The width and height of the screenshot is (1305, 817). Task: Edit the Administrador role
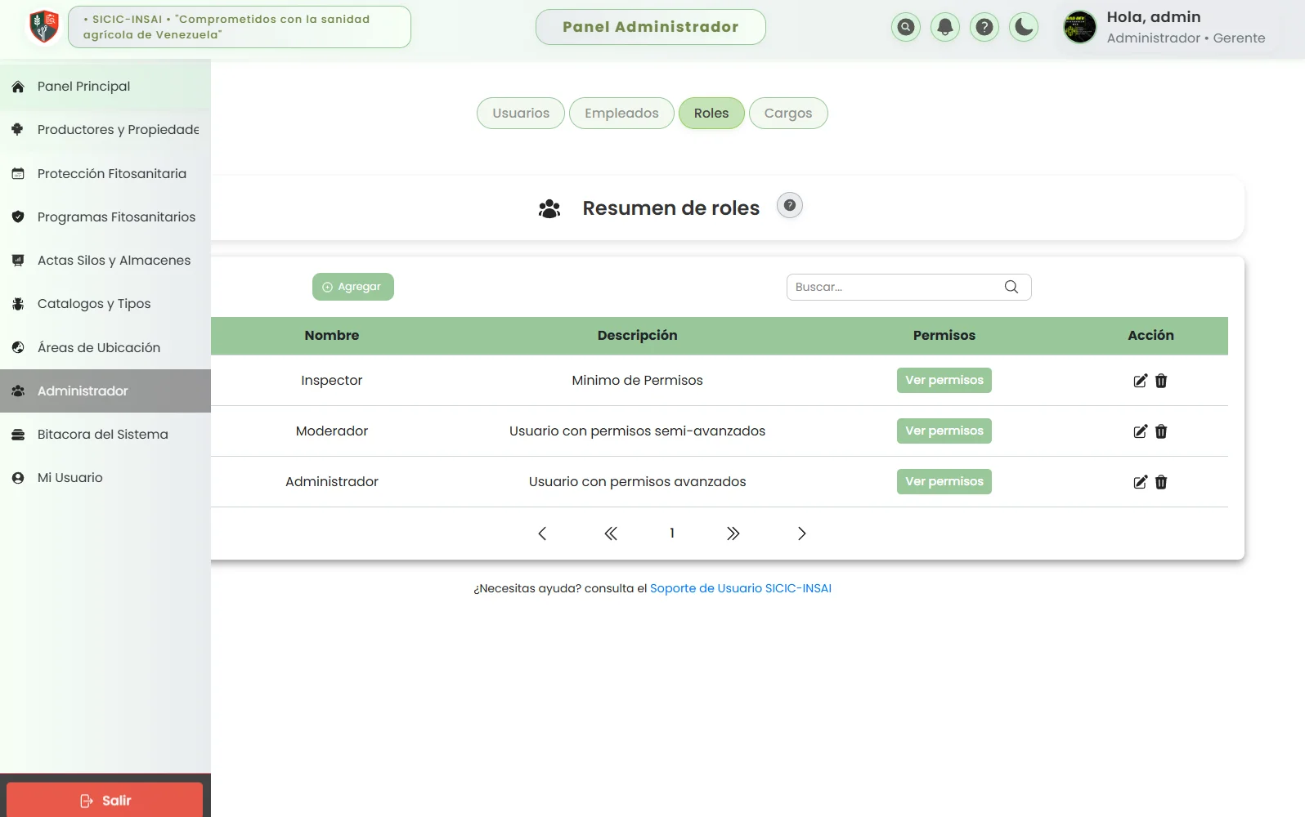click(x=1140, y=482)
